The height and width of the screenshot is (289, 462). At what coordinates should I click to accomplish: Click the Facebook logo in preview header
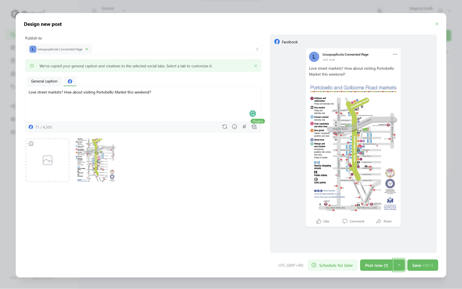[277, 42]
